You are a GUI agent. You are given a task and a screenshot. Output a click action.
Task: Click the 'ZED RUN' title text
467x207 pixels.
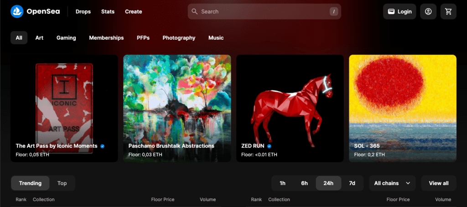253,146
